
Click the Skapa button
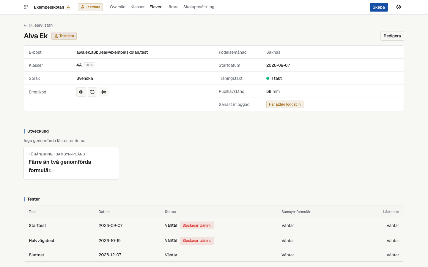click(379, 7)
